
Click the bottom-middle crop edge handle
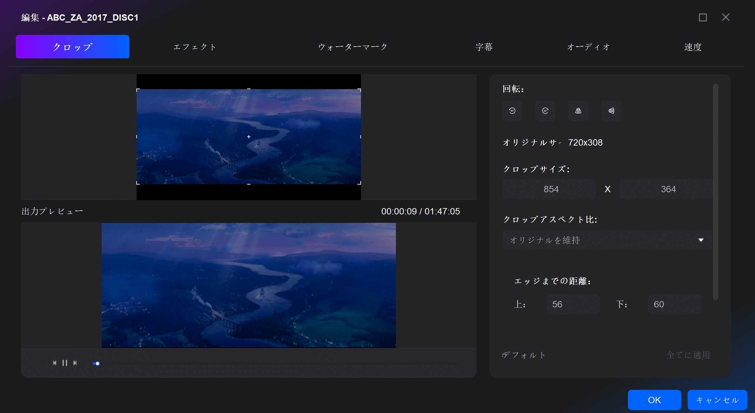[249, 184]
